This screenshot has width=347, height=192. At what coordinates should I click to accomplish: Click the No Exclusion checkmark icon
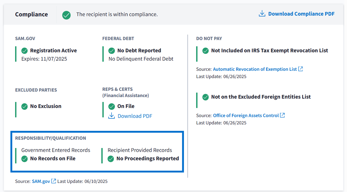click(24, 106)
